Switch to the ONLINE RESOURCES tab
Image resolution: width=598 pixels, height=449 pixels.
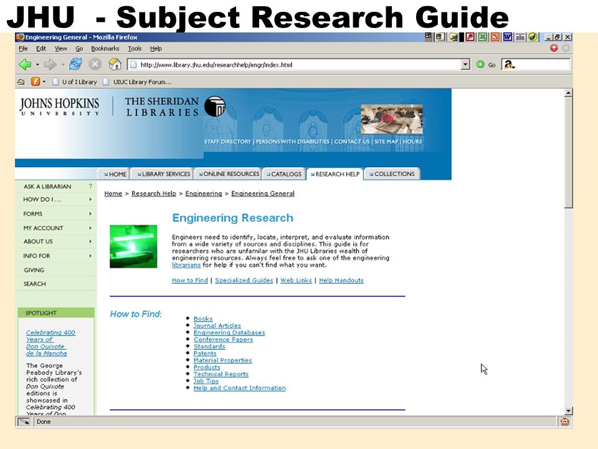pyautogui.click(x=228, y=174)
